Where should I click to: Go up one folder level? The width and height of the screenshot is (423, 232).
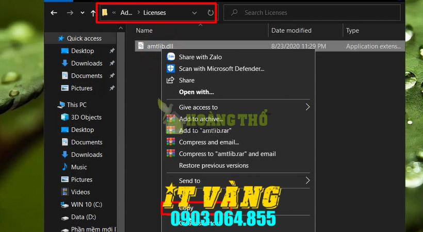93,13
